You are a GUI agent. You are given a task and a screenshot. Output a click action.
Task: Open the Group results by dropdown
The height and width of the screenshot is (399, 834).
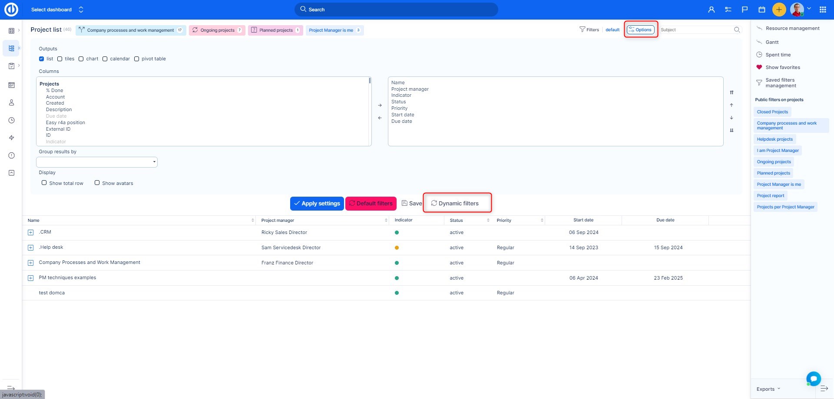pos(97,162)
